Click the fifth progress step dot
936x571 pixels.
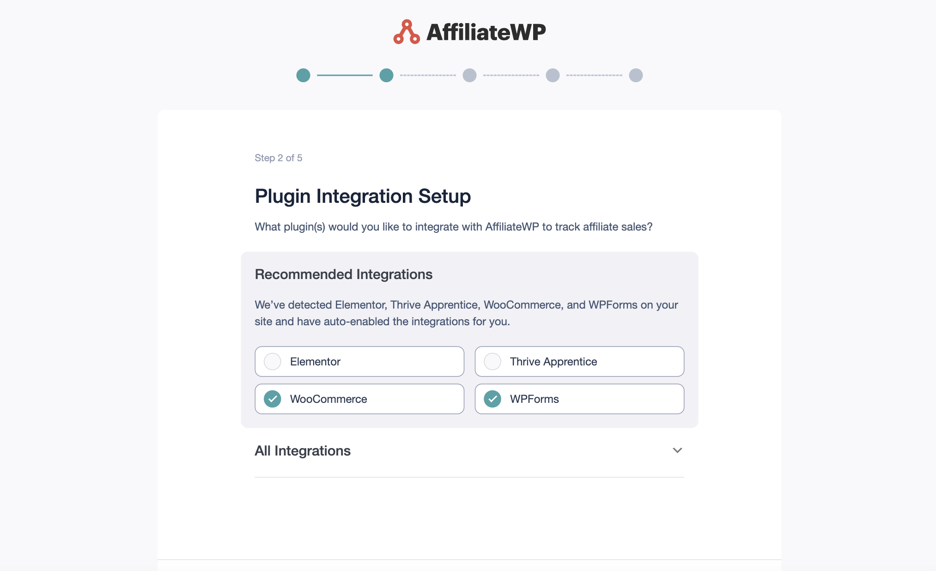(636, 75)
